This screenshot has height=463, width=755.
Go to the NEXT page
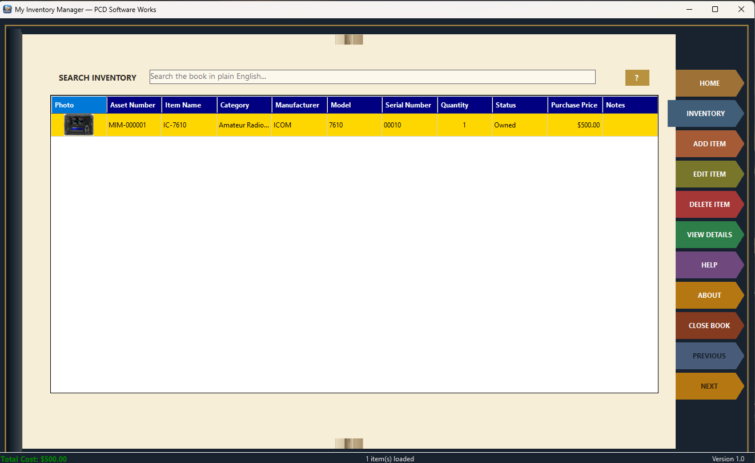tap(709, 386)
